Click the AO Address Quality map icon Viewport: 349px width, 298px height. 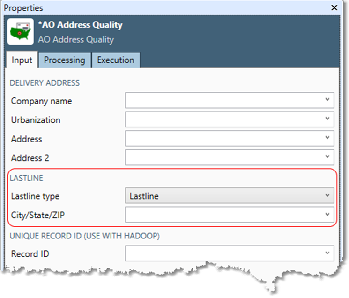pos(21,32)
